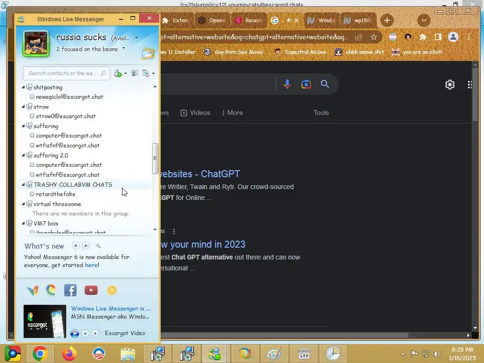
Task: Open Google quick settings gear
Action: click(x=450, y=84)
